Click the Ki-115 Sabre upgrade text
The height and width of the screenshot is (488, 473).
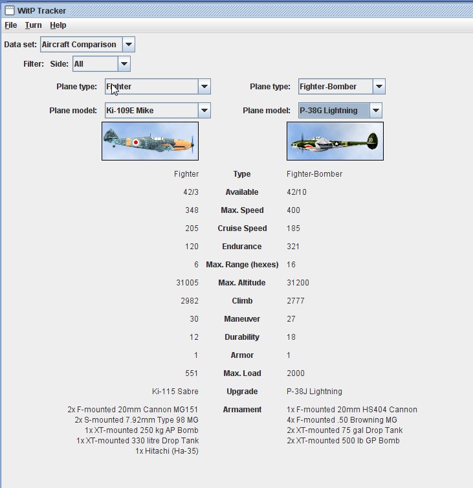click(x=175, y=391)
